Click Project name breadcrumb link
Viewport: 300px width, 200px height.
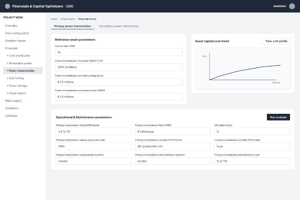pyautogui.click(x=68, y=19)
